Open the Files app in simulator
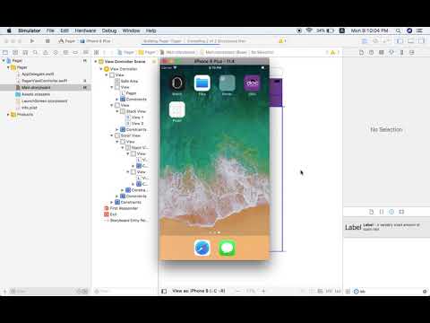430x323 pixels. (x=202, y=83)
